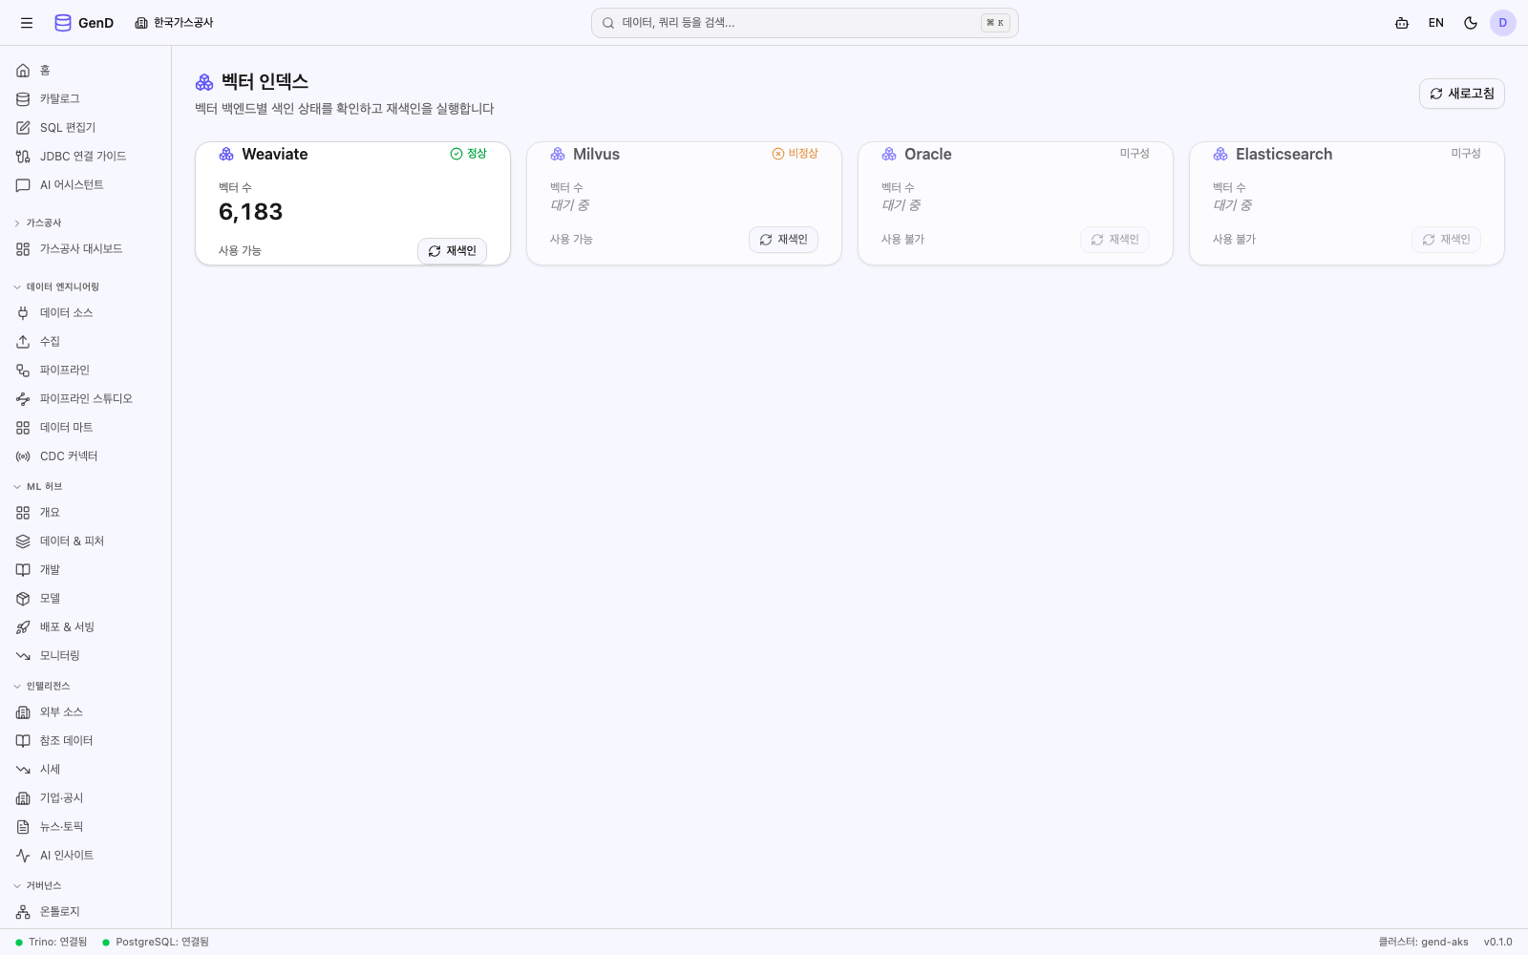Open the D user avatar menu

coord(1503,23)
